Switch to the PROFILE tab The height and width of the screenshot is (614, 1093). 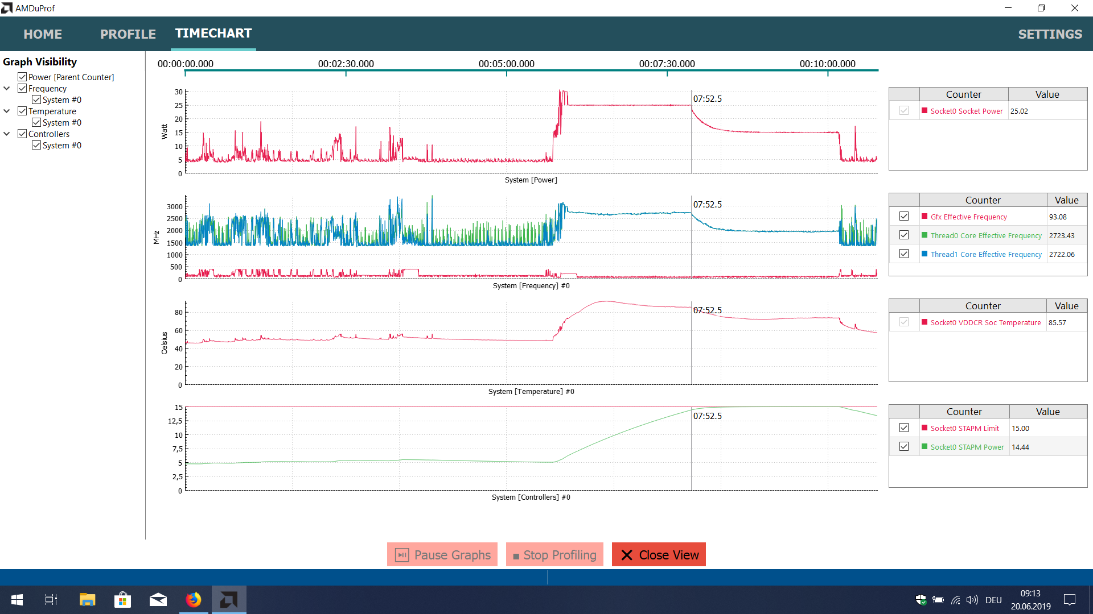(x=128, y=34)
